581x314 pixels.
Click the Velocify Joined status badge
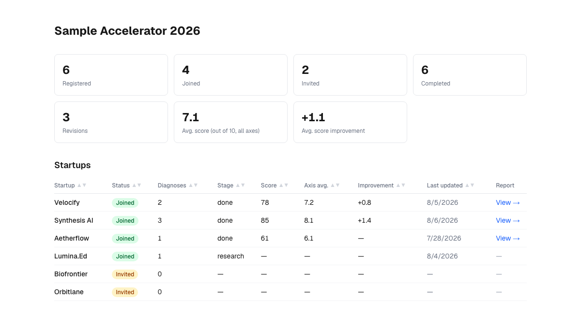coord(125,202)
